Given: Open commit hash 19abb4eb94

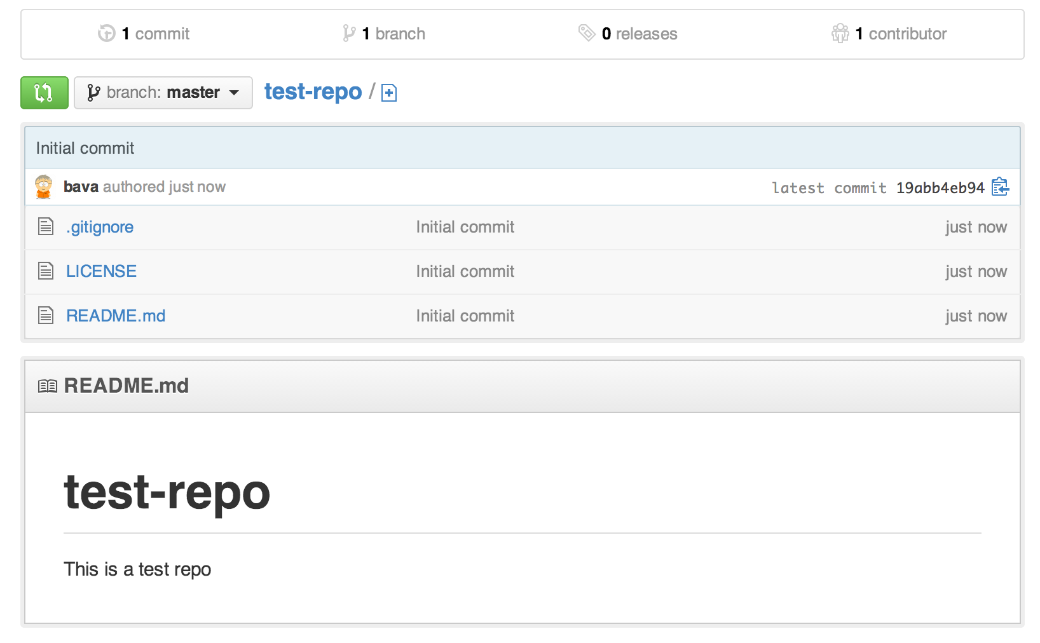Looking at the screenshot, I should (x=940, y=188).
